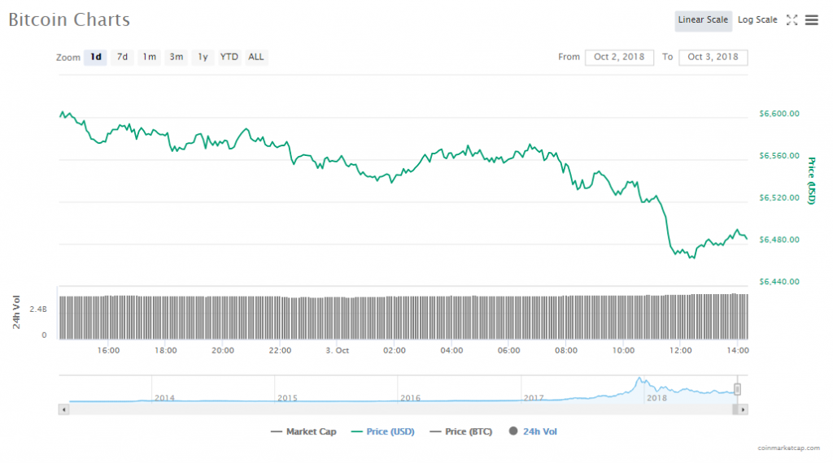The image size is (833, 463).
Task: Switch to Log Scale
Action: click(757, 20)
